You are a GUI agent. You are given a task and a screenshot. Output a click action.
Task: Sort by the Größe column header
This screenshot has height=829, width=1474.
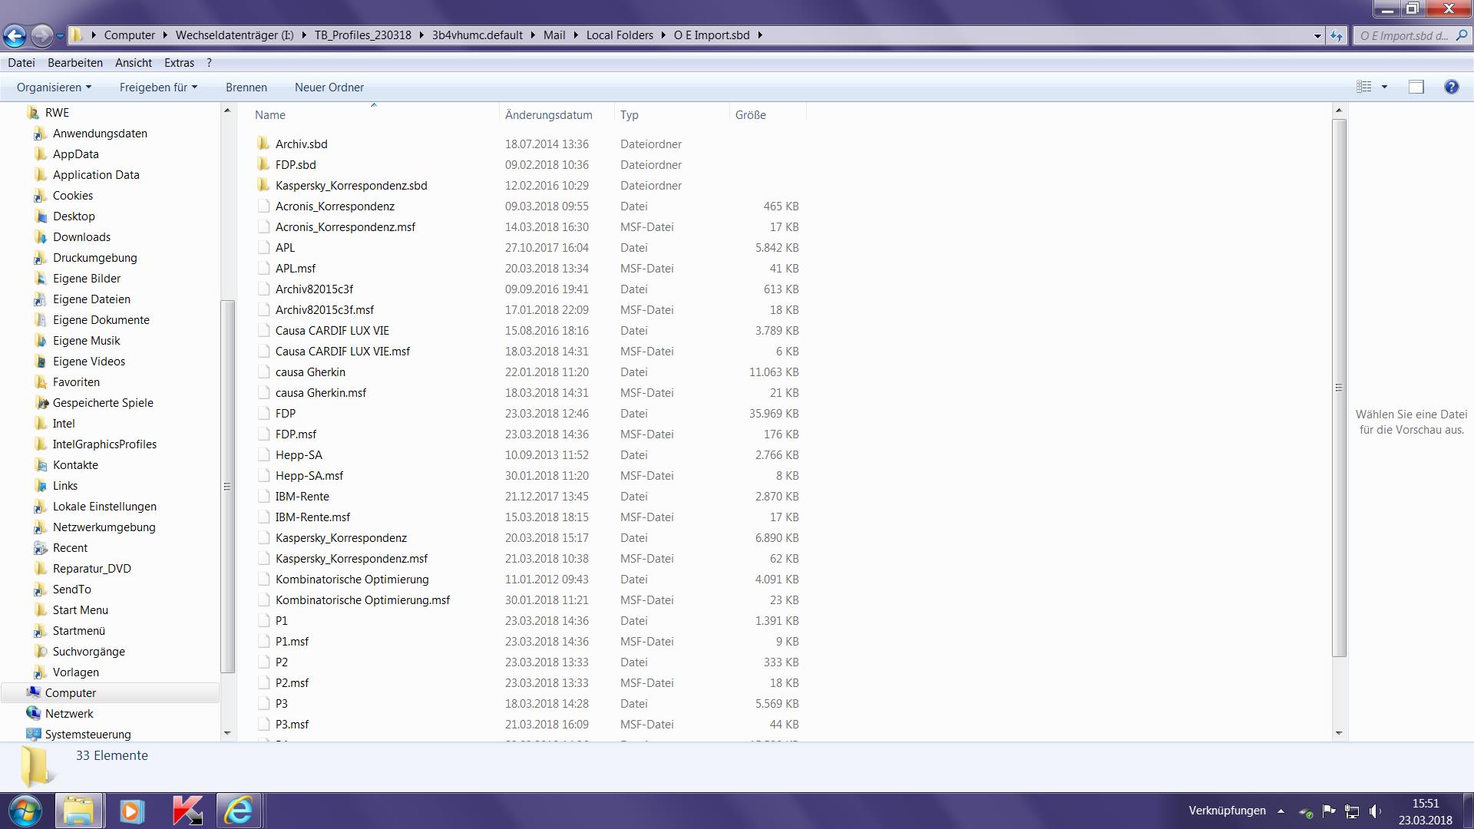[x=768, y=114]
